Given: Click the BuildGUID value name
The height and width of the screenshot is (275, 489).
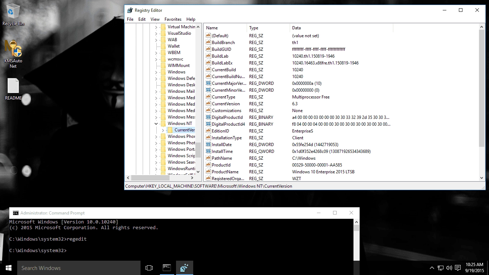Looking at the screenshot, I should pos(222,49).
